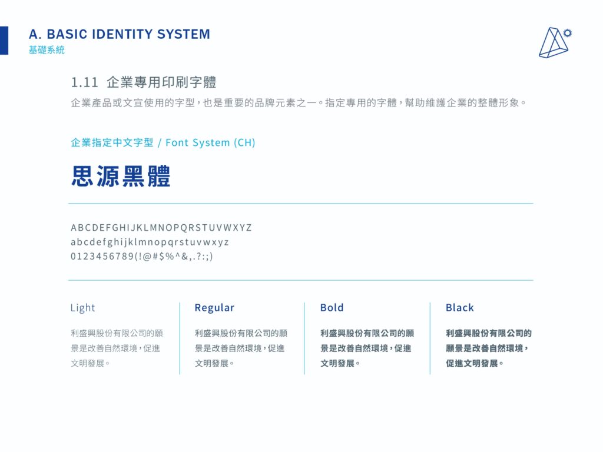Click the Regular weight sample paragraph

(241, 348)
